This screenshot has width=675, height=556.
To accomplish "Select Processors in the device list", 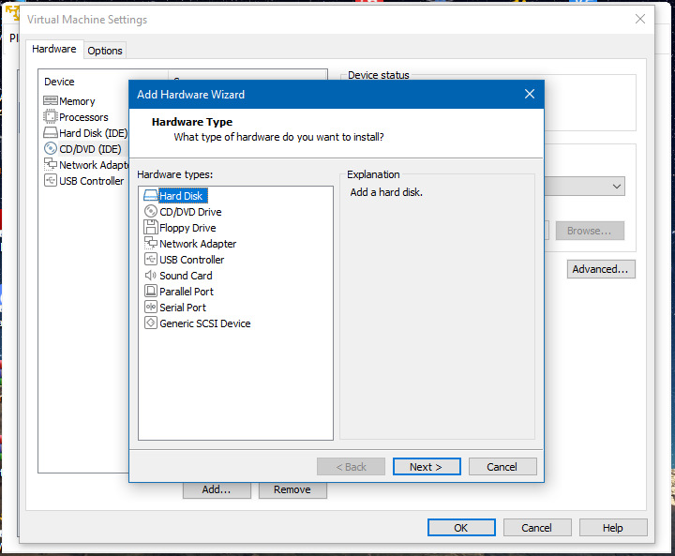I will point(76,117).
